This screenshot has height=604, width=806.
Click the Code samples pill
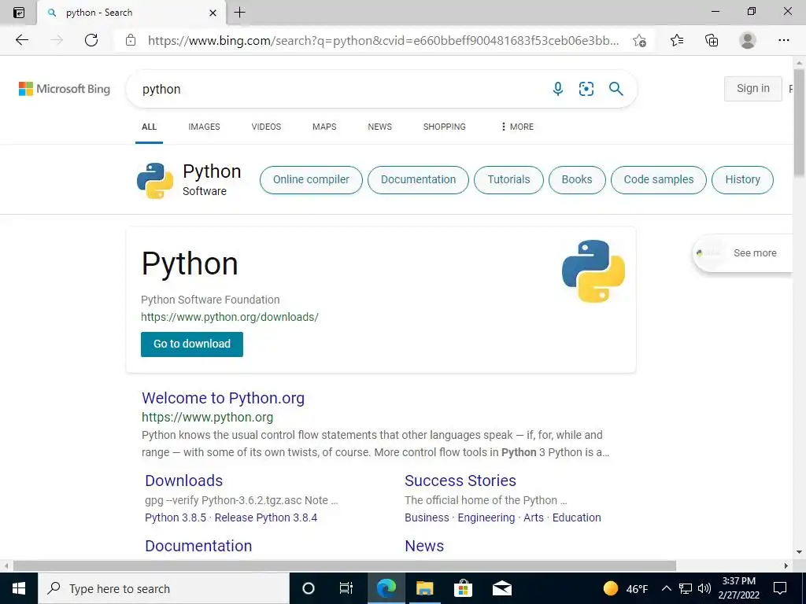tap(659, 180)
